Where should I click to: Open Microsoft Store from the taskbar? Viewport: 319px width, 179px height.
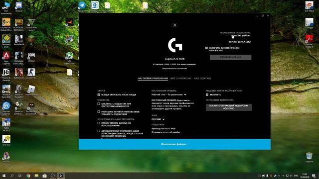click(44, 176)
